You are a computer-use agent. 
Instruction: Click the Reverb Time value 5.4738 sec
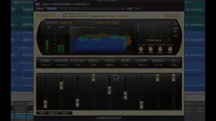tap(61, 65)
